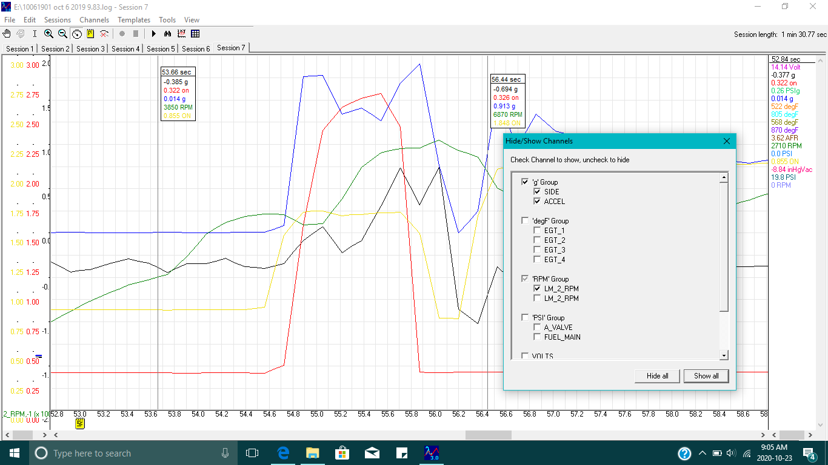This screenshot has height=465, width=828.
Task: Uncheck the ACCEL channel checkbox
Action: click(x=537, y=201)
